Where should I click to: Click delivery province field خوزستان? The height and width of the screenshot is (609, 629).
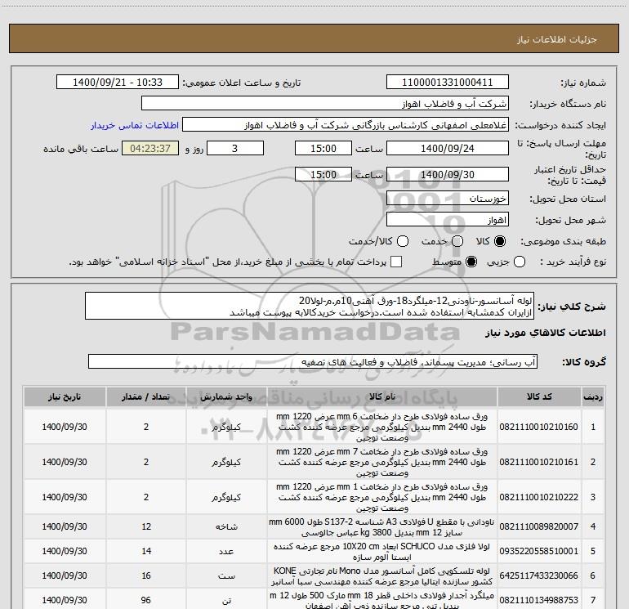(448, 199)
